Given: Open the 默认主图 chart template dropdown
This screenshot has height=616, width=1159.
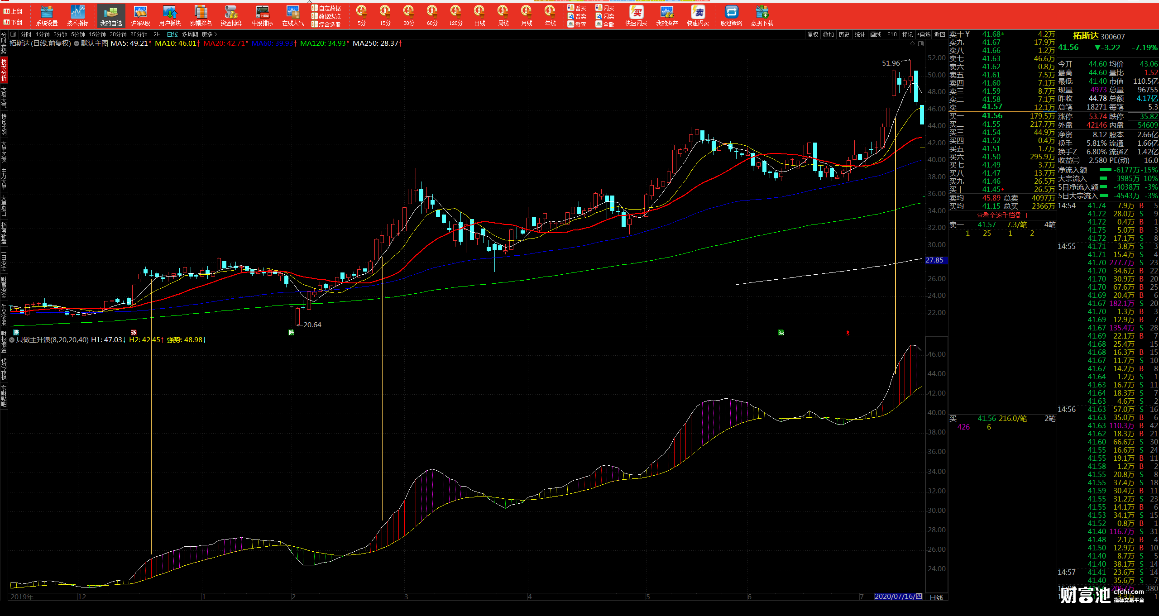Looking at the screenshot, I should (x=77, y=43).
